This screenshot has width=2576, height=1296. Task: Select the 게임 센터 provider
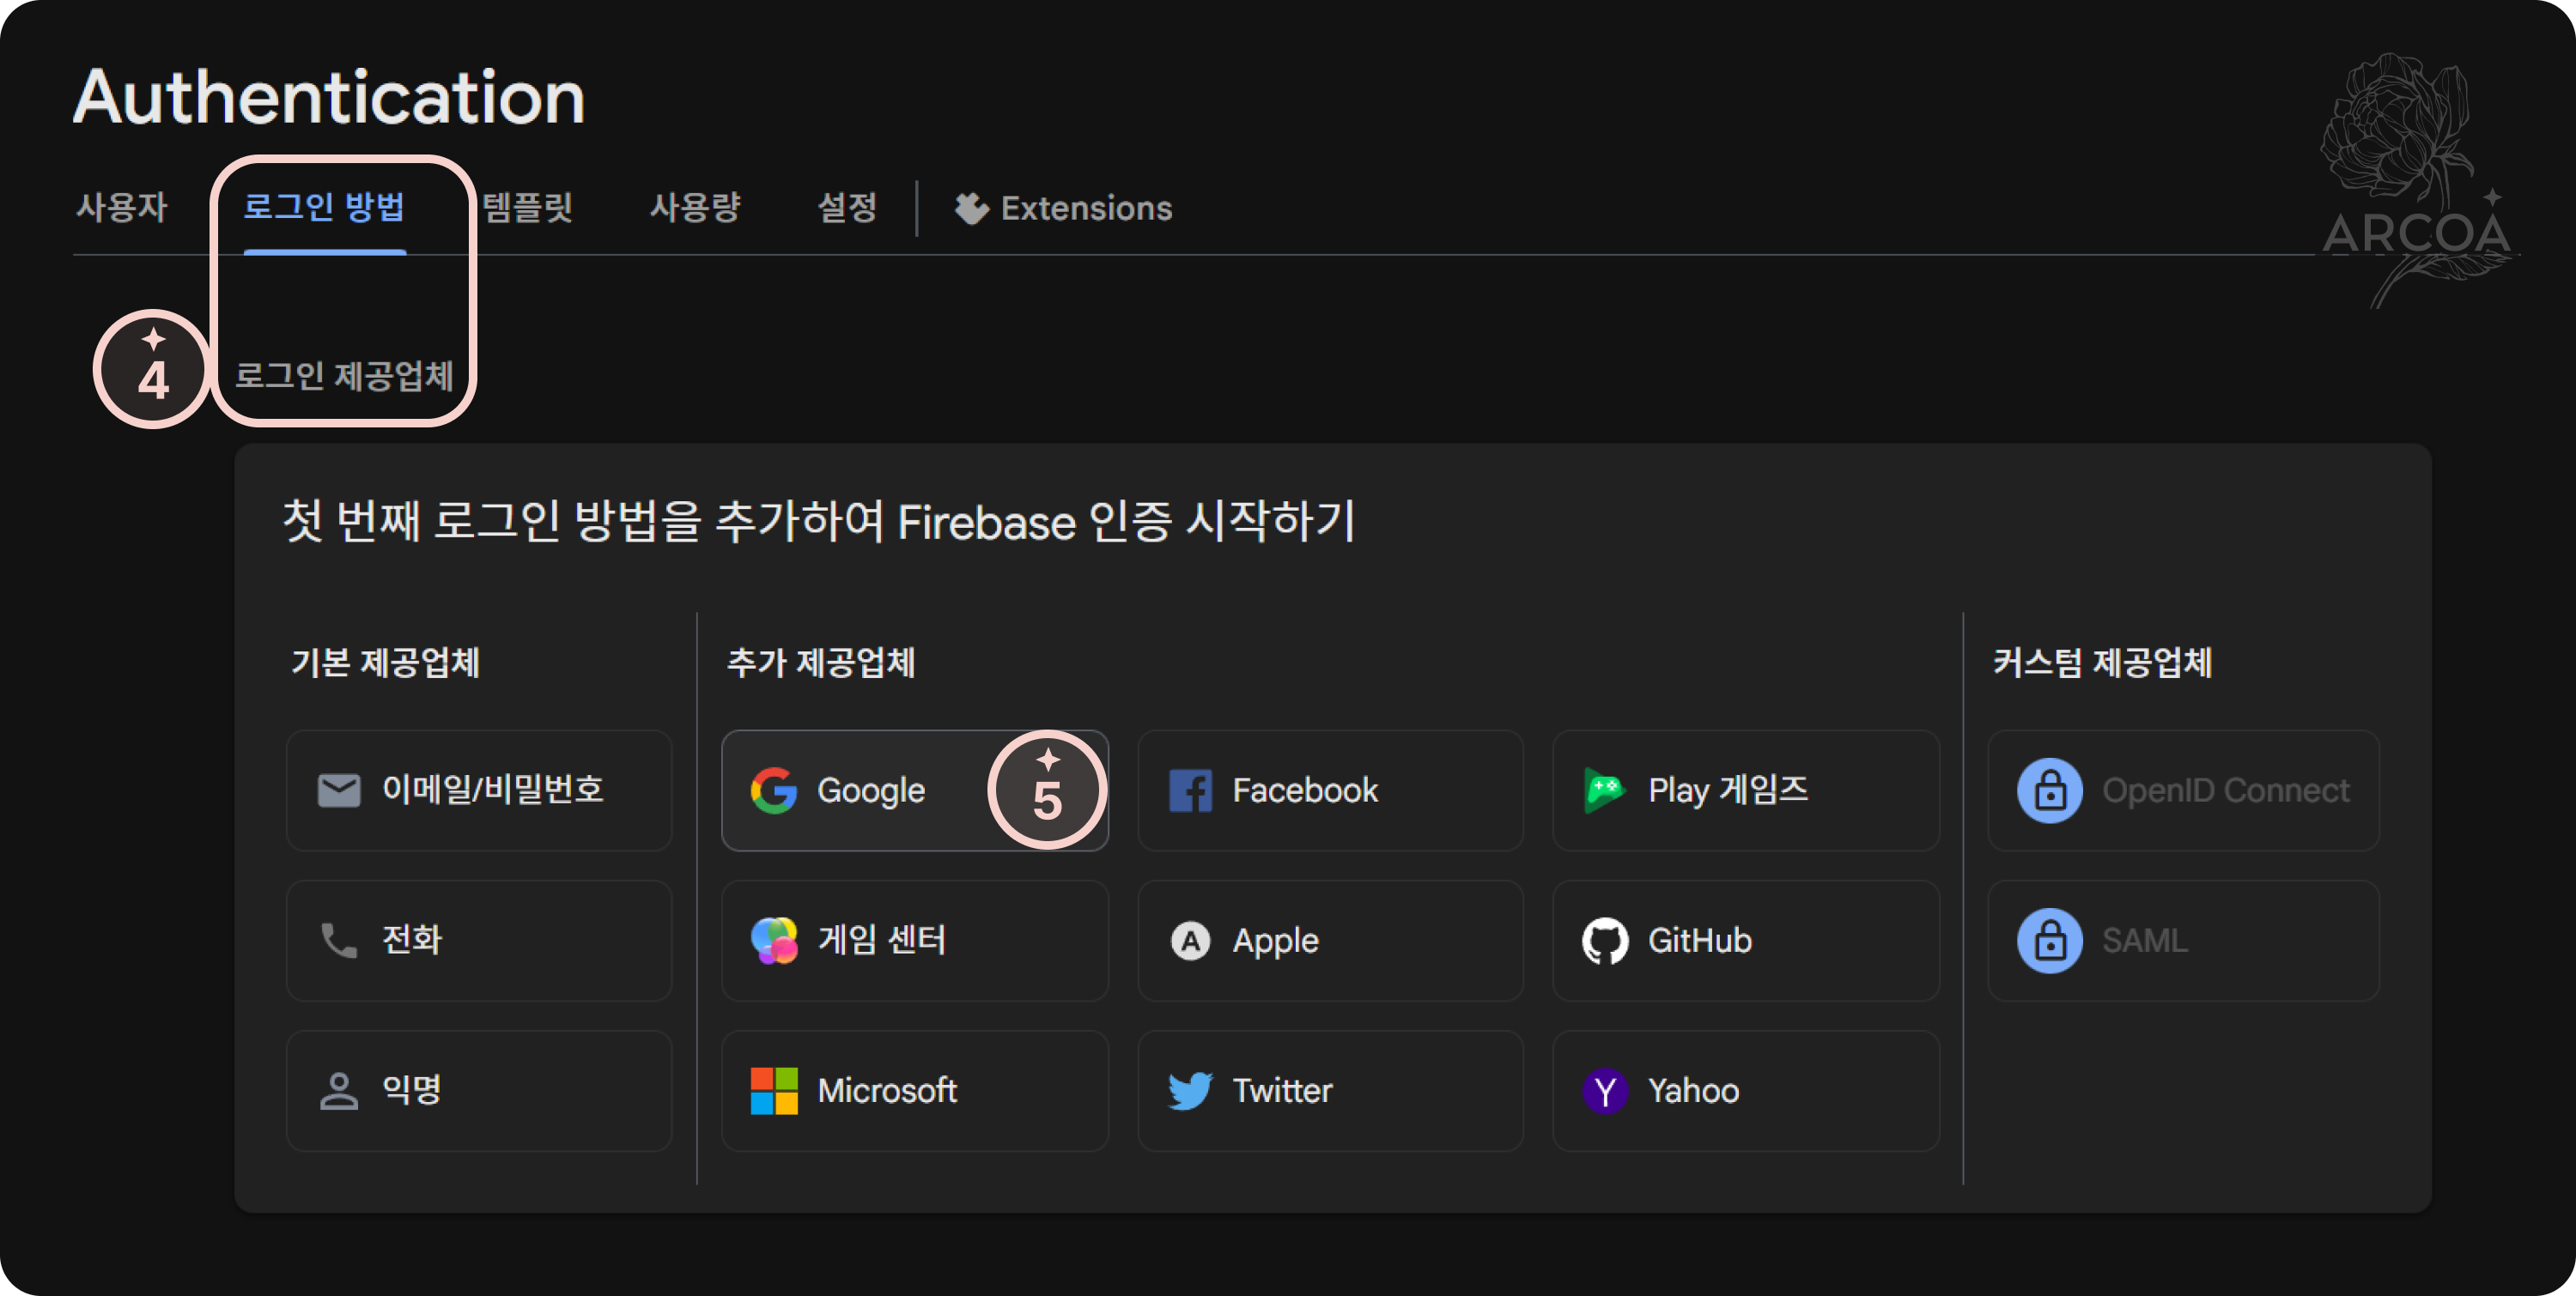915,941
